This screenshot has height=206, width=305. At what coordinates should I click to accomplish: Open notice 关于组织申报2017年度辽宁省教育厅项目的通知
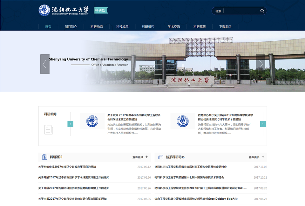pos(67,167)
